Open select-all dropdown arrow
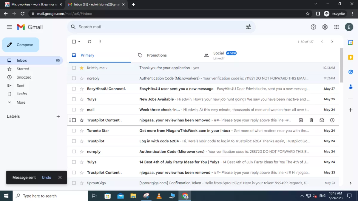 pos(79,42)
